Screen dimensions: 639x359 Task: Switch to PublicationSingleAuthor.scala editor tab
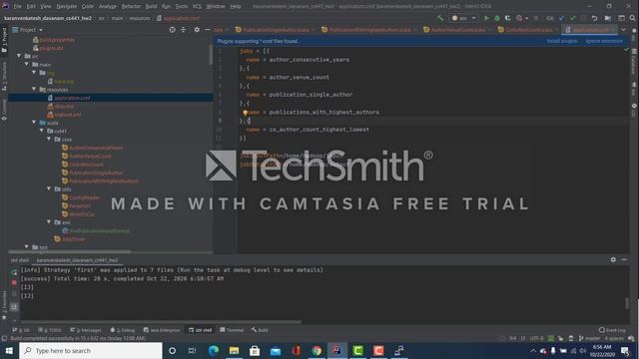273,30
